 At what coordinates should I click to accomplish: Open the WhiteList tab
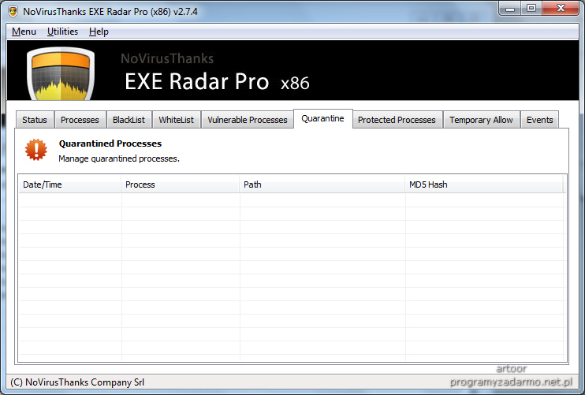(176, 120)
